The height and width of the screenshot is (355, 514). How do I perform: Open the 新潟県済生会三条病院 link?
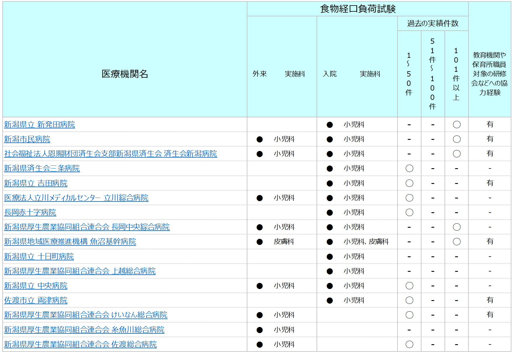42,168
